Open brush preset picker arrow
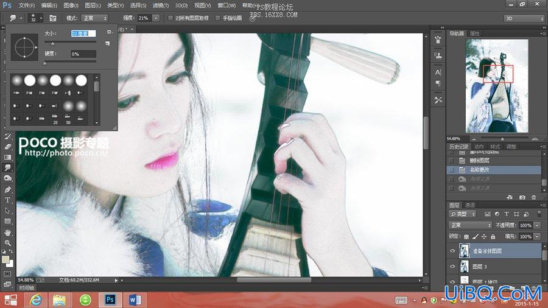Image resolution: width=548 pixels, height=308 pixels. coord(41,18)
